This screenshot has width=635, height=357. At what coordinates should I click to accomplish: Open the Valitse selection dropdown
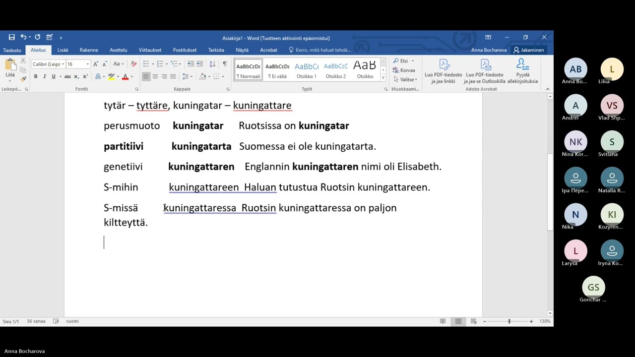tap(405, 79)
